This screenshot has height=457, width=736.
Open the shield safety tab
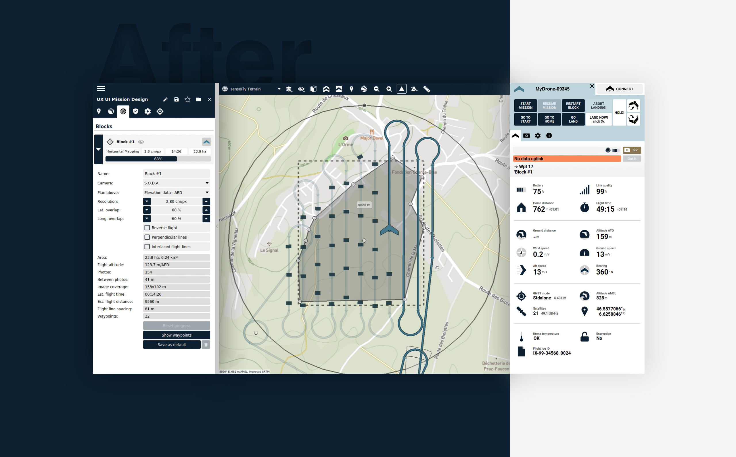(135, 111)
